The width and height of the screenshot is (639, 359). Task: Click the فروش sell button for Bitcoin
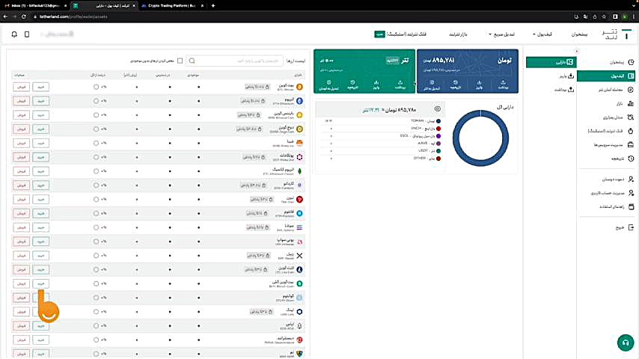pos(21,87)
